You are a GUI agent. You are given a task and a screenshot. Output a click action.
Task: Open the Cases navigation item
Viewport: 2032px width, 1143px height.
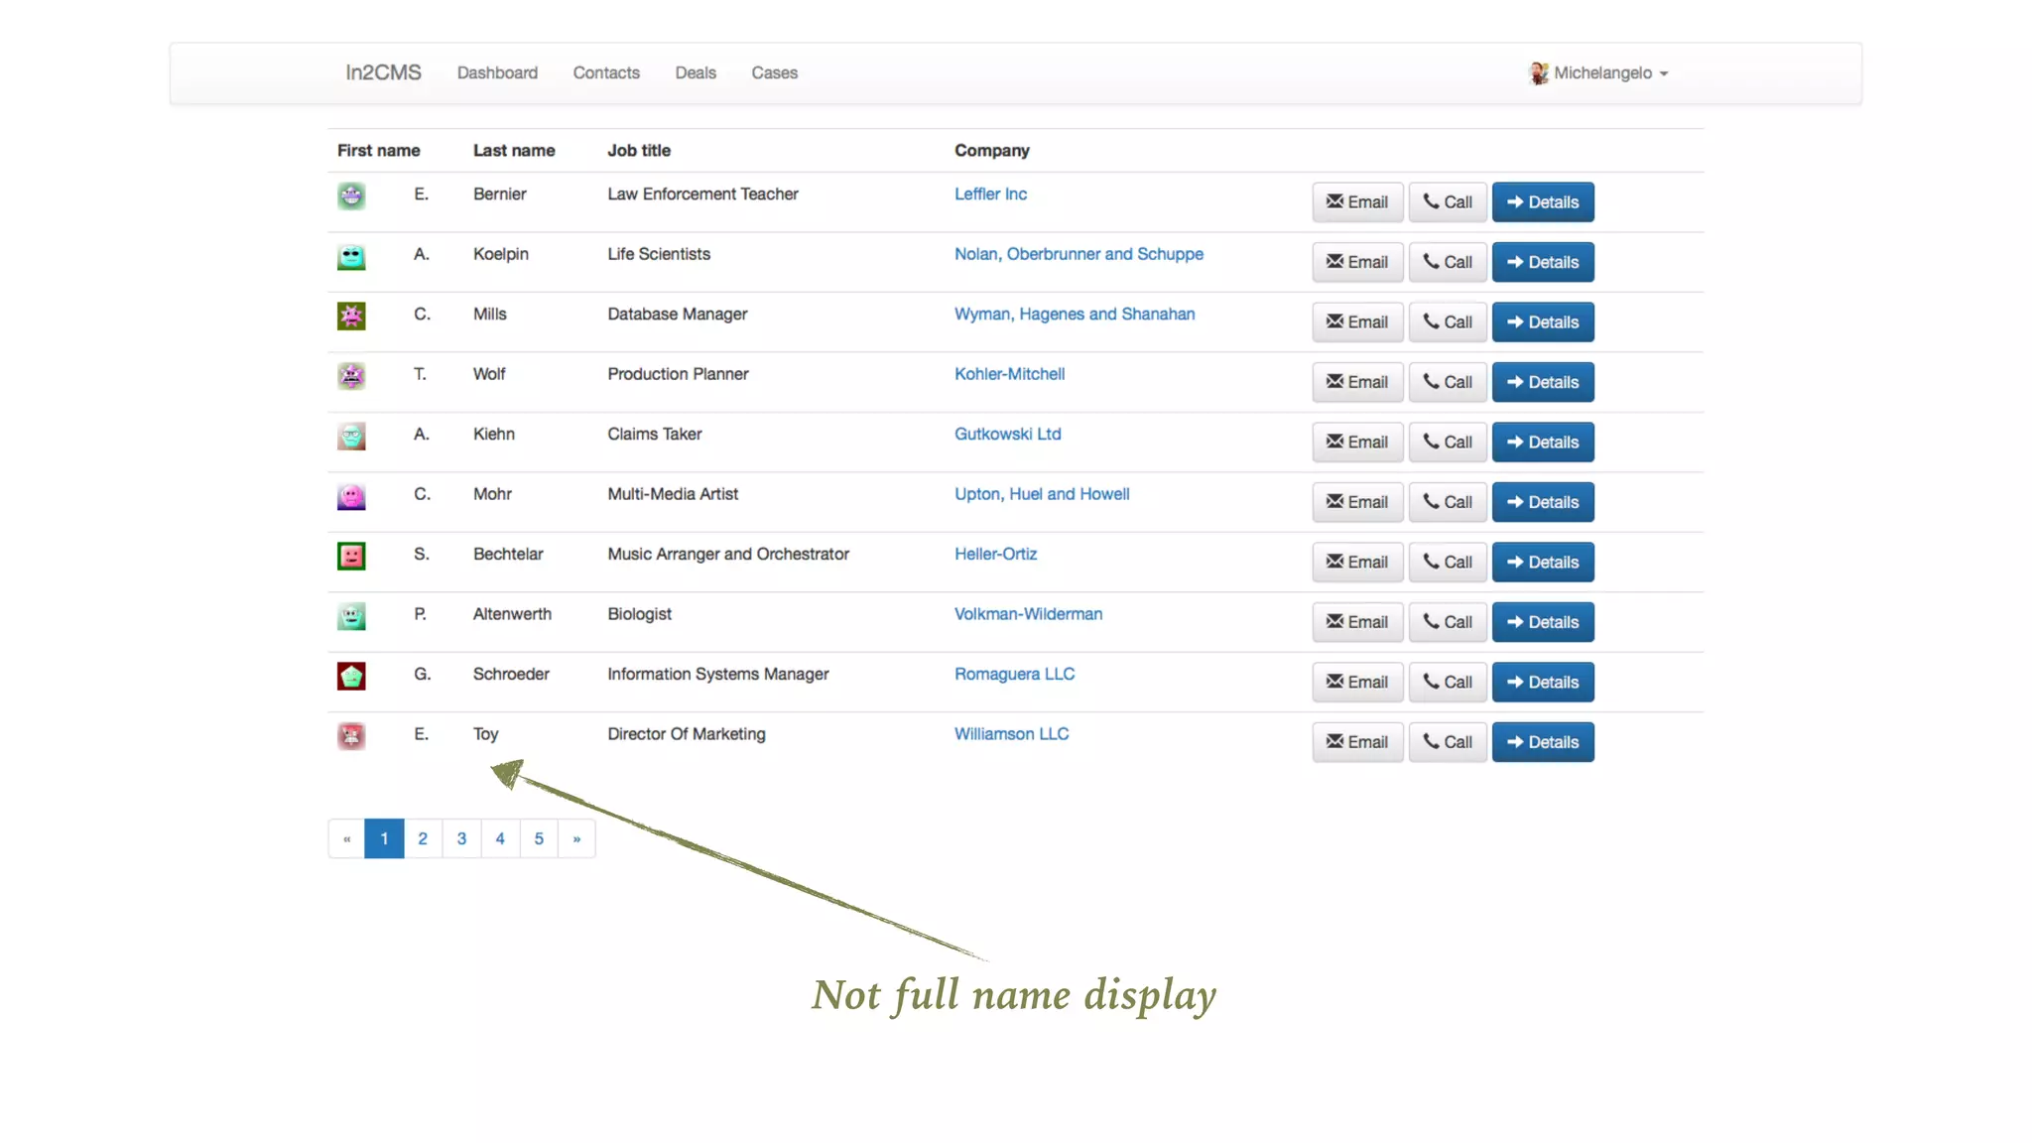click(774, 73)
